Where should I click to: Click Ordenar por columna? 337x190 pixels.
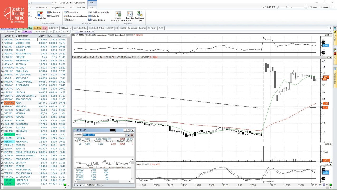(75, 16)
